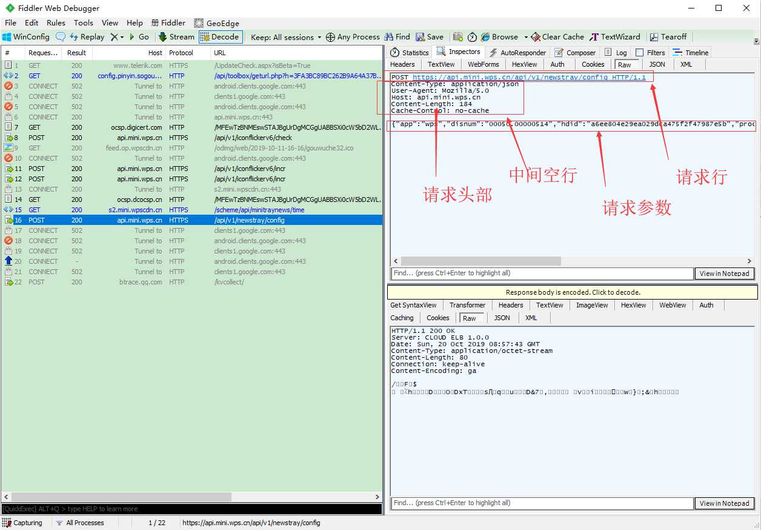Select the response Caching tab
Image resolution: width=761 pixels, height=530 pixels.
click(x=402, y=318)
